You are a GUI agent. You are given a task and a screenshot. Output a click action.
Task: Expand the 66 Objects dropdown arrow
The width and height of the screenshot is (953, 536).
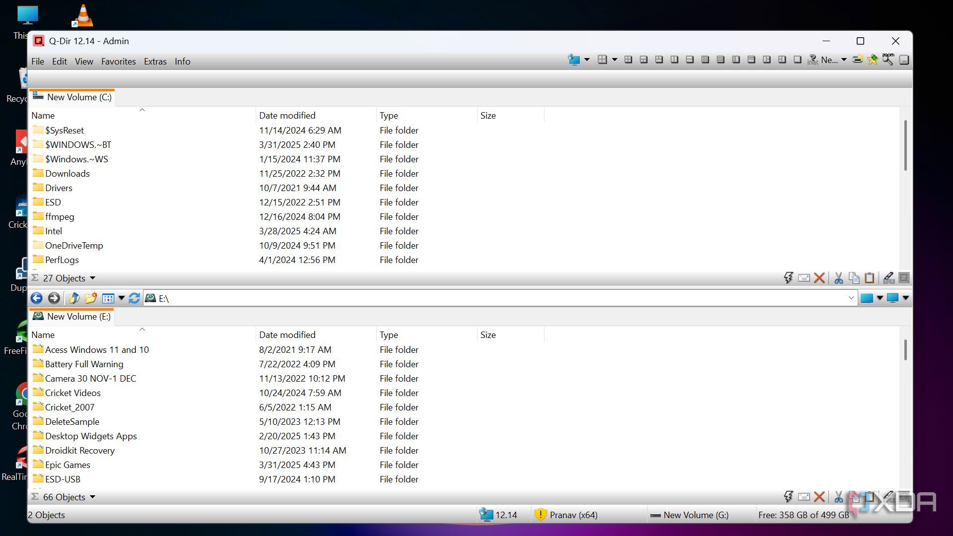point(92,497)
